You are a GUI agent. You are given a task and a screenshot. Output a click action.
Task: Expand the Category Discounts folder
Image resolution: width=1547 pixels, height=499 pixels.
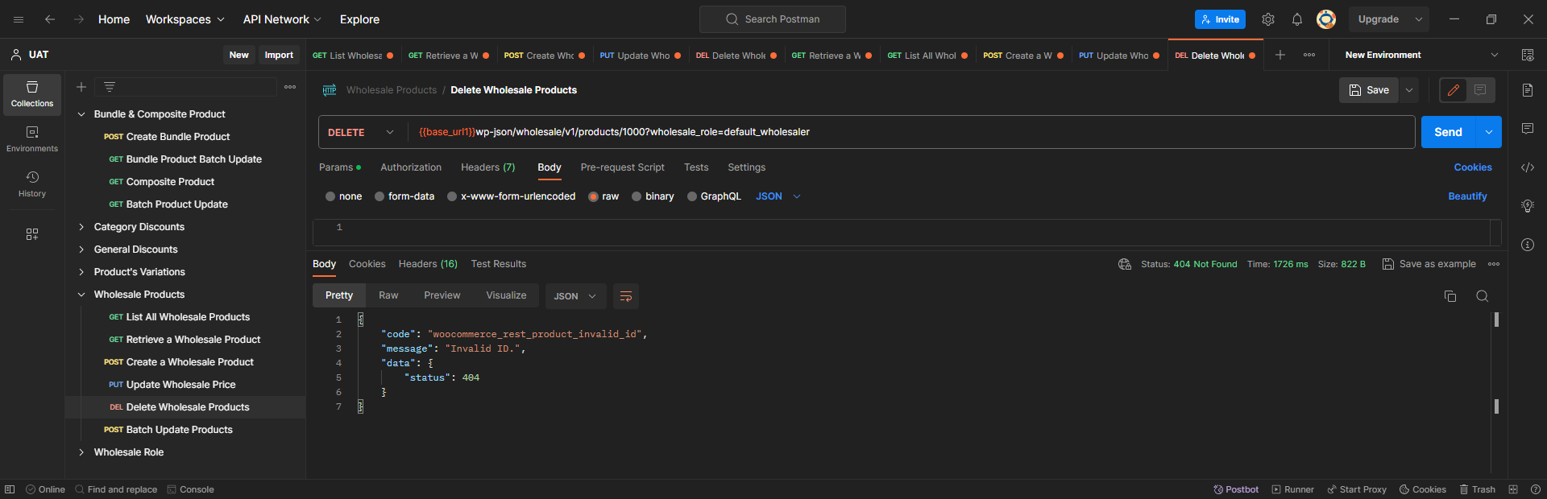81,227
